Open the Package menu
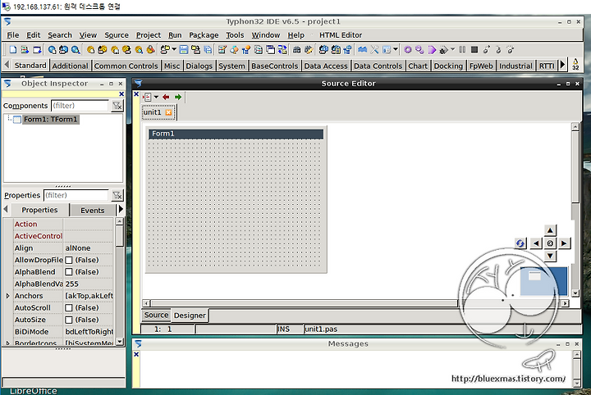This screenshot has height=395, width=591. point(204,35)
